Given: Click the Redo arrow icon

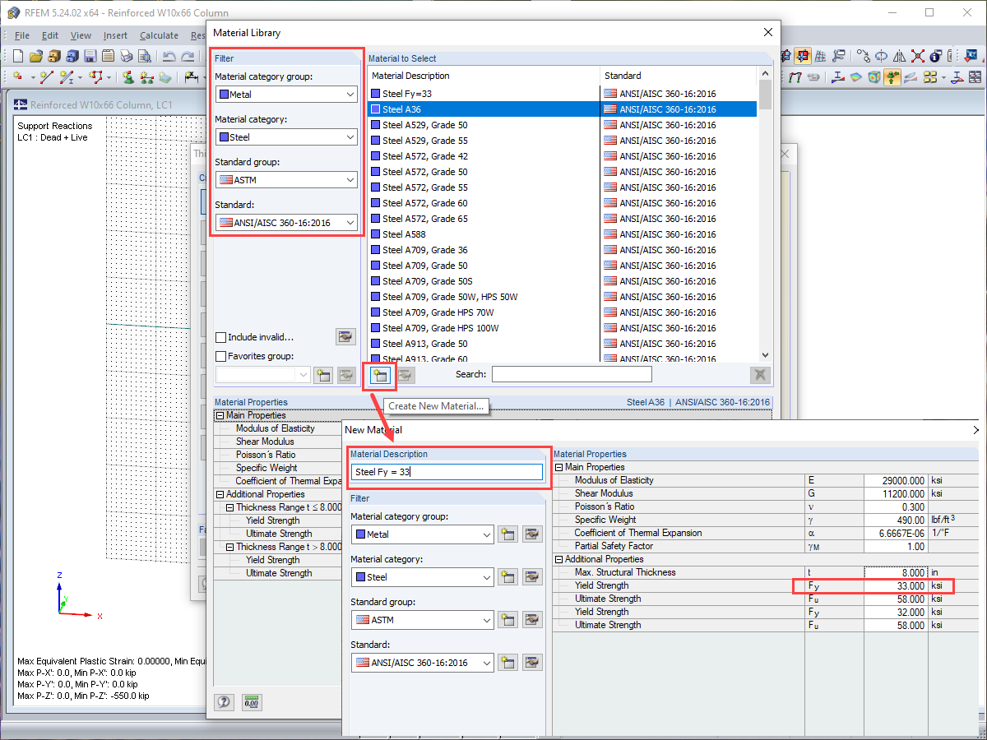Looking at the screenshot, I should point(188,56).
